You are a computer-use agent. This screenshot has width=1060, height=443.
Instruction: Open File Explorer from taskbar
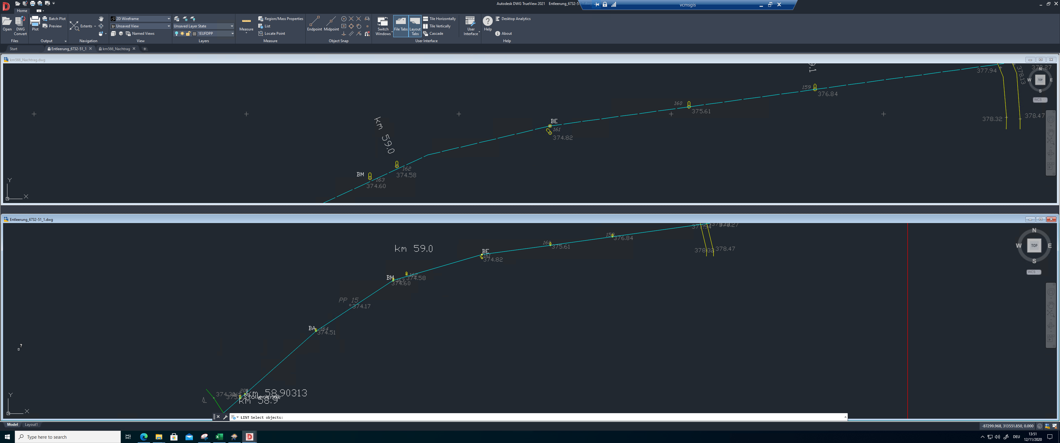pos(159,437)
